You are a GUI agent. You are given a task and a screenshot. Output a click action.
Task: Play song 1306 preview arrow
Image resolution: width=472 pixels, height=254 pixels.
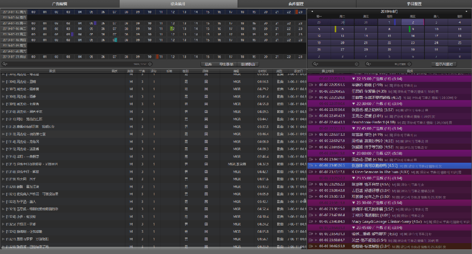click(3, 82)
